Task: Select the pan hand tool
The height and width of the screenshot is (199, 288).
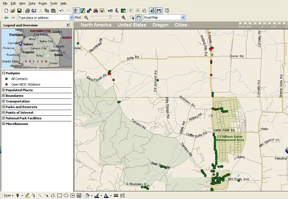Action: click(138, 18)
